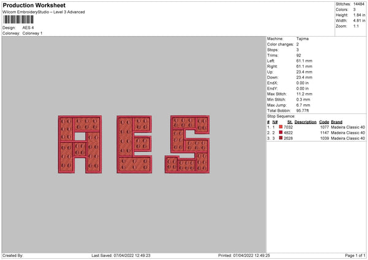This screenshot has width=368, height=260.
Task: Click the color swatch for stop 3
Action: click(x=280, y=138)
